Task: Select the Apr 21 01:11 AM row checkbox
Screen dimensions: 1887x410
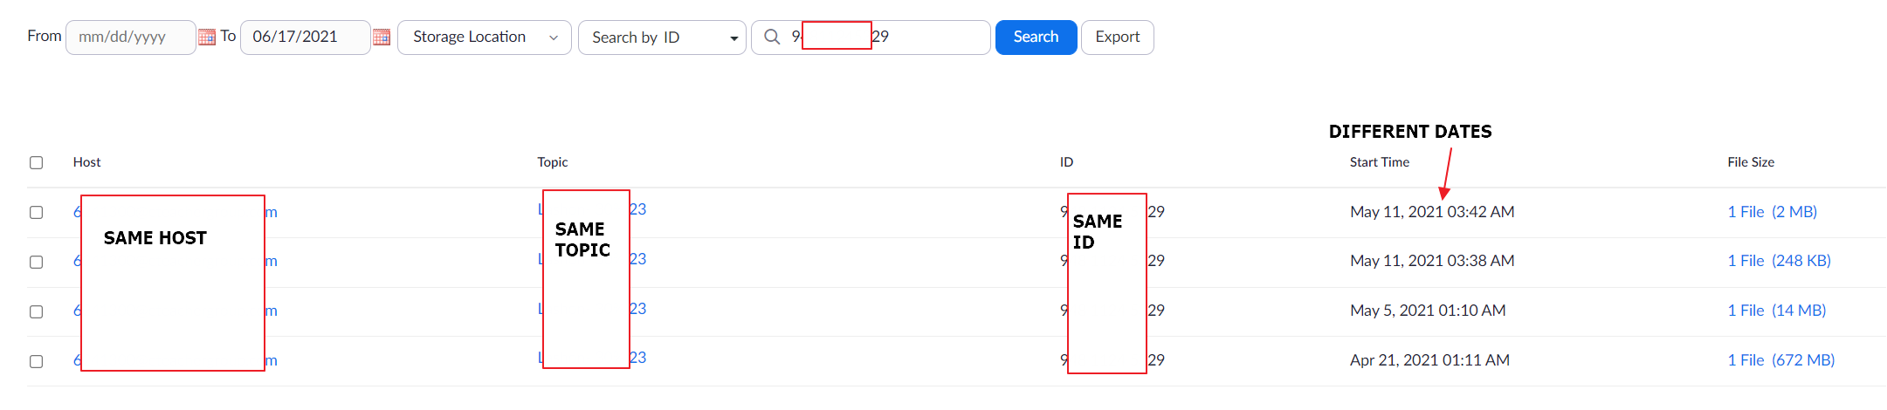Action: pyautogui.click(x=36, y=361)
